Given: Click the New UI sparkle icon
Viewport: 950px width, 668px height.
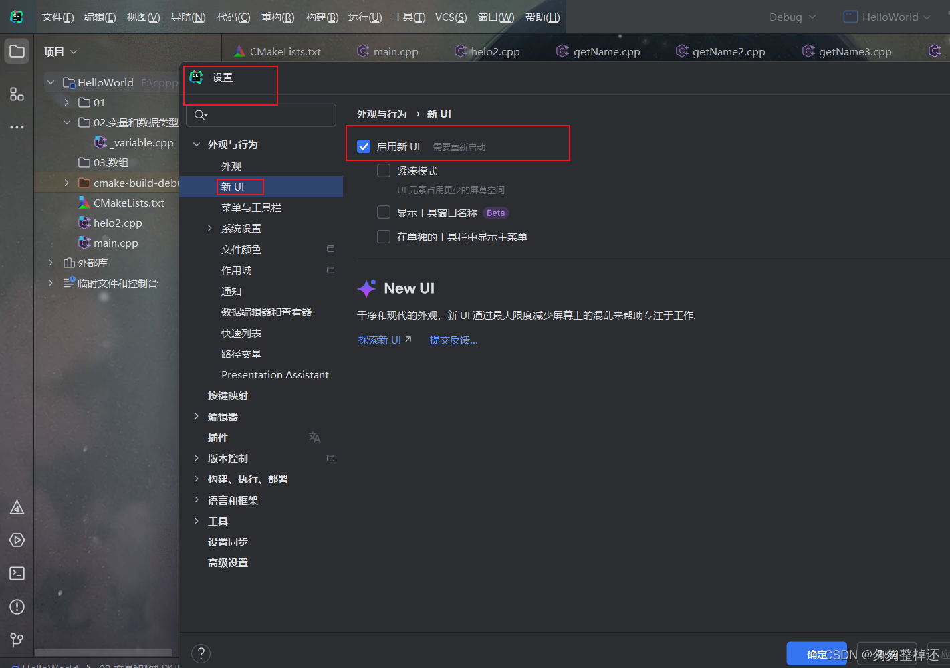Looking at the screenshot, I should click(366, 288).
